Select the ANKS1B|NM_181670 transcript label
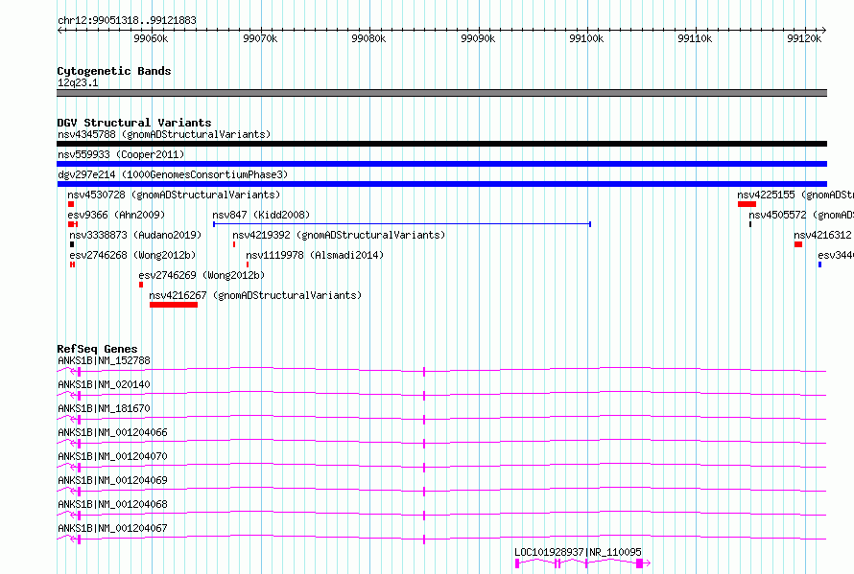 (x=104, y=408)
